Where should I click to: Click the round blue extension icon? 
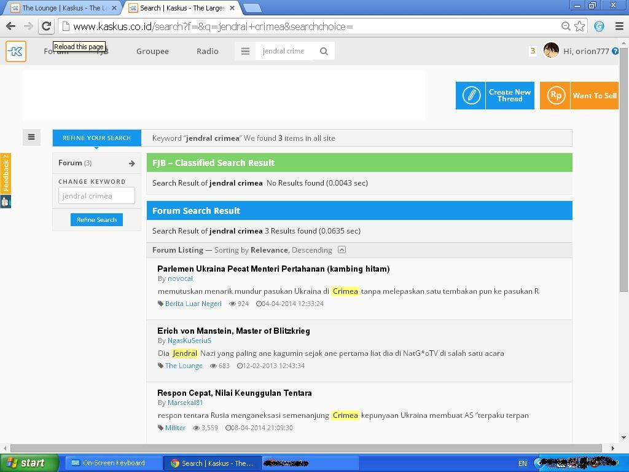[x=599, y=26]
